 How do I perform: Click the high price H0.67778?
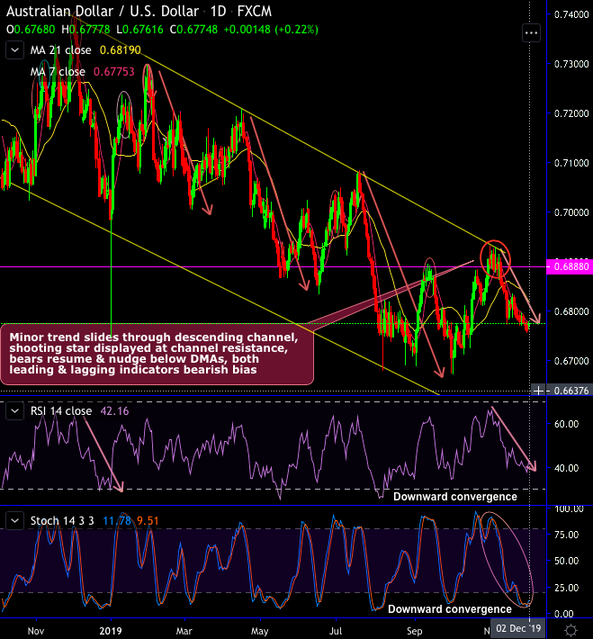[x=85, y=30]
